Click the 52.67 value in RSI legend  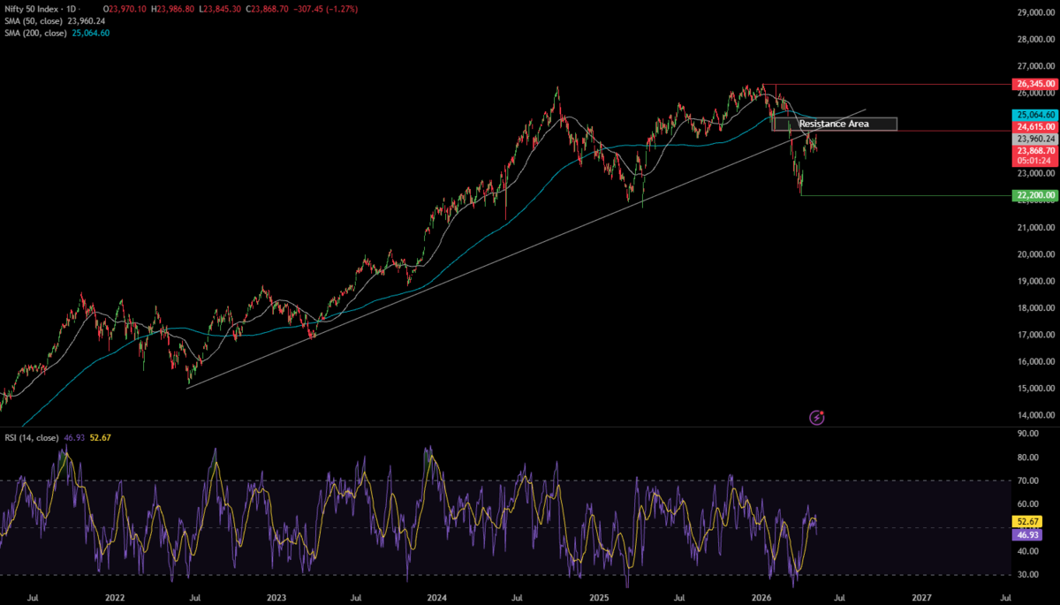[100, 437]
